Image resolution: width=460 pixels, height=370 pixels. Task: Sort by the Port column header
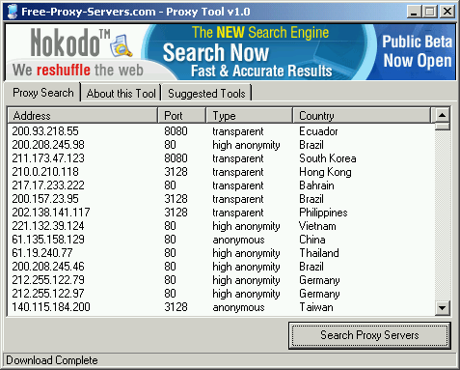pos(182,116)
